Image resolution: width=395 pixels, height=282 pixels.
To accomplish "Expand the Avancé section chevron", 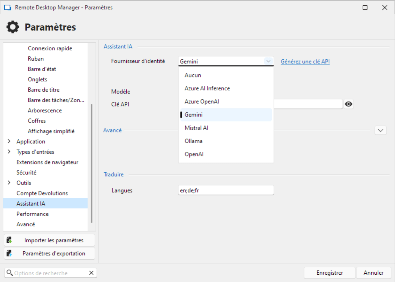I will (380, 130).
